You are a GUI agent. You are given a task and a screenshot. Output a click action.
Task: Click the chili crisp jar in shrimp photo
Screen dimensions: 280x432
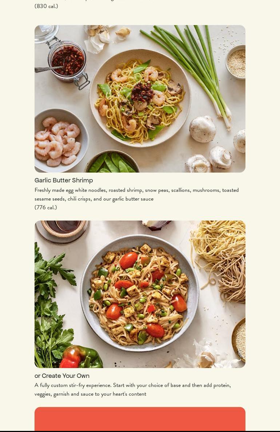68,62
